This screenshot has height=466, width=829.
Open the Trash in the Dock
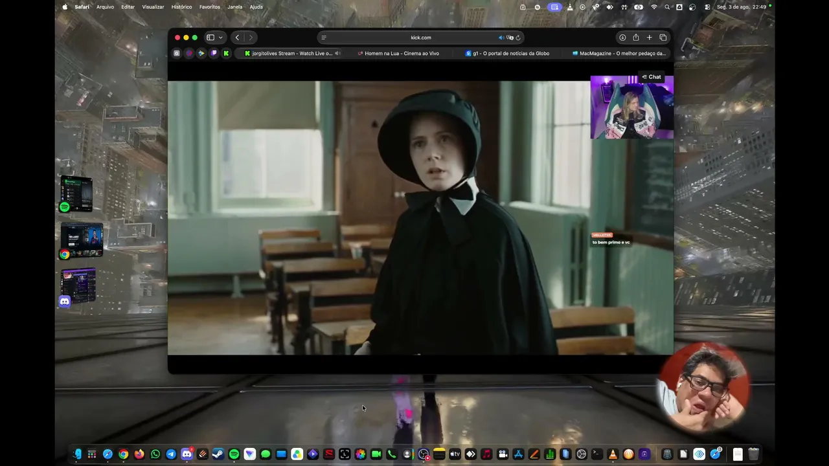pyautogui.click(x=753, y=454)
